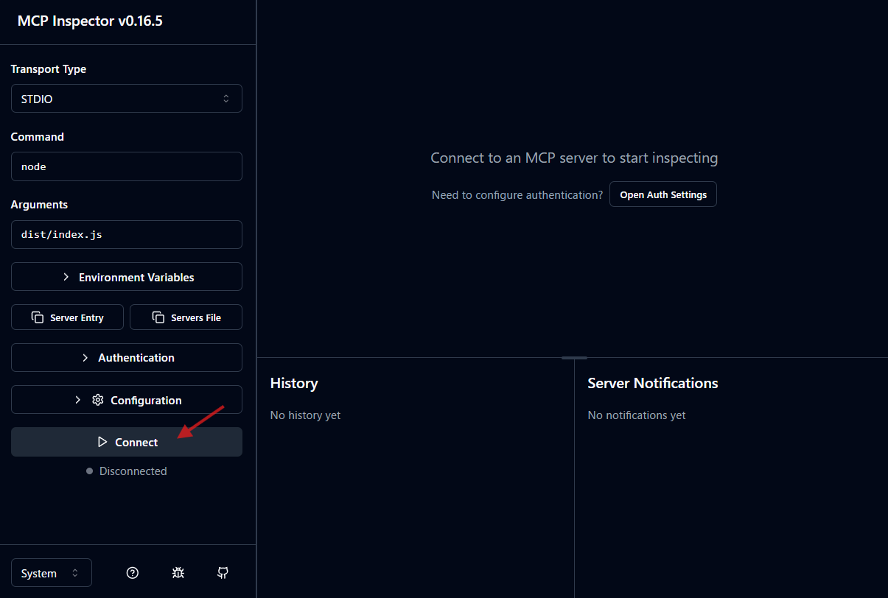Image resolution: width=888 pixels, height=598 pixels.
Task: Open the debugging guide bug icon
Action: 178,573
